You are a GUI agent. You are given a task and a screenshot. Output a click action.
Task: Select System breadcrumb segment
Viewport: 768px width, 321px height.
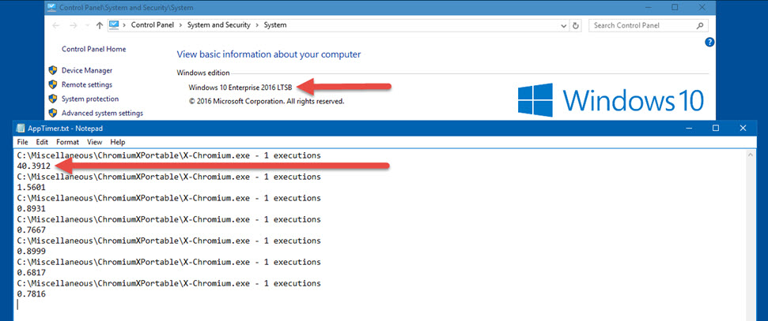click(x=275, y=25)
